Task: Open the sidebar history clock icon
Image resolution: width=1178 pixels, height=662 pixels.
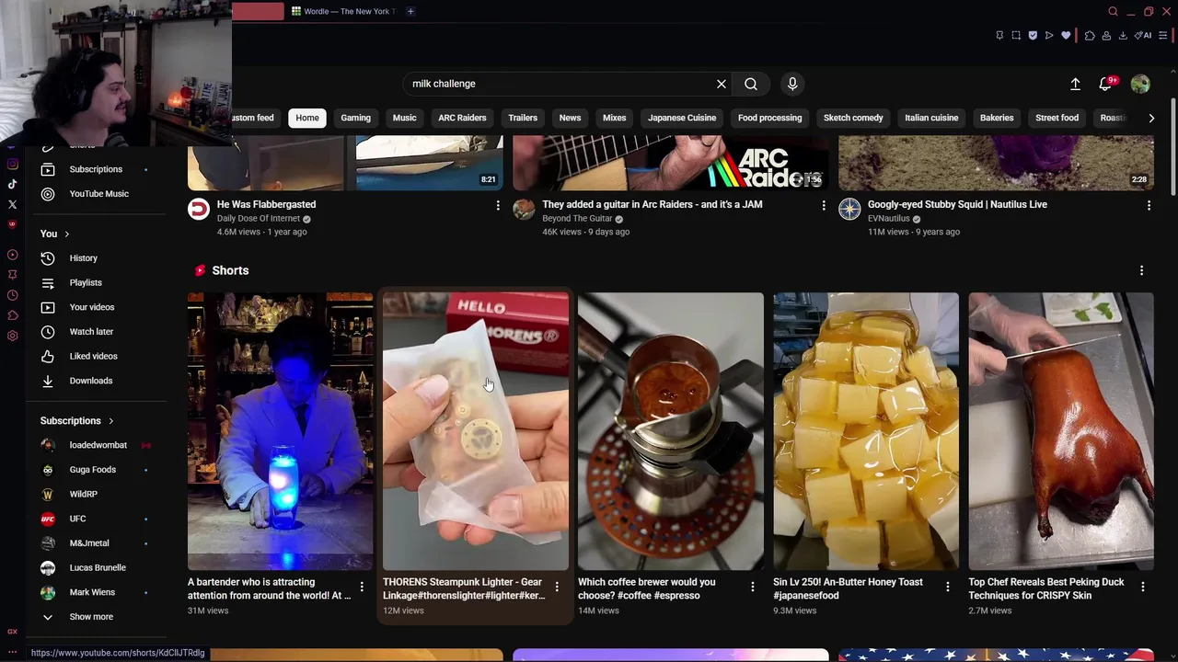Action: click(12, 295)
